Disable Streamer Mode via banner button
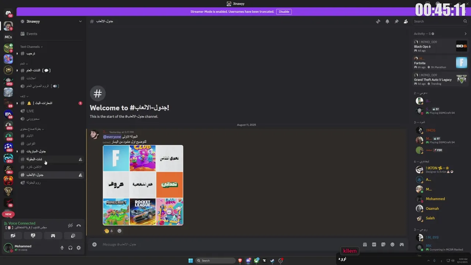 click(x=284, y=12)
